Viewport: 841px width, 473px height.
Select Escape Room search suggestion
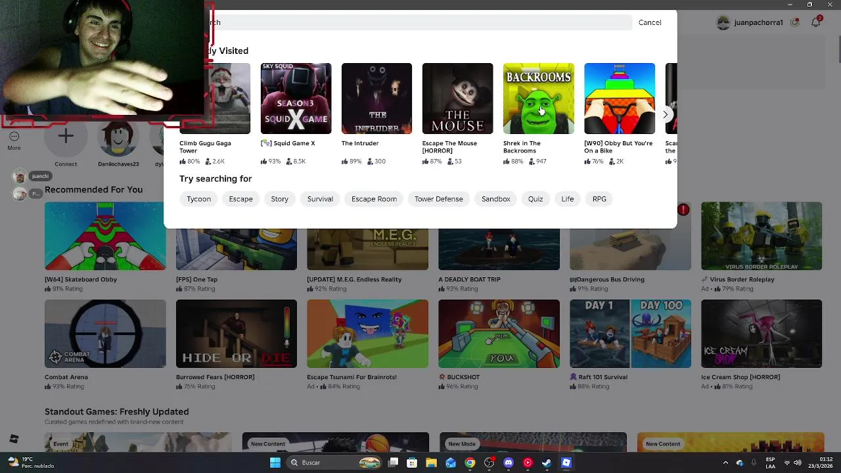pos(374,199)
